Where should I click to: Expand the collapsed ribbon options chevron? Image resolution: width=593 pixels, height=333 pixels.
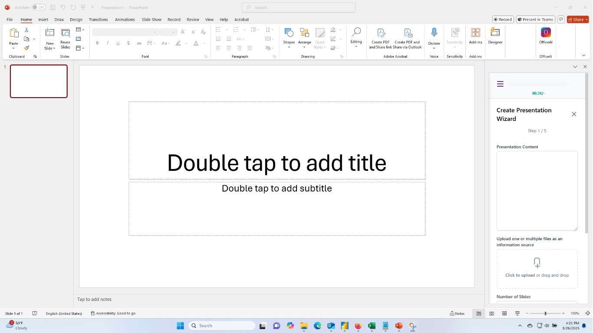tap(583, 55)
